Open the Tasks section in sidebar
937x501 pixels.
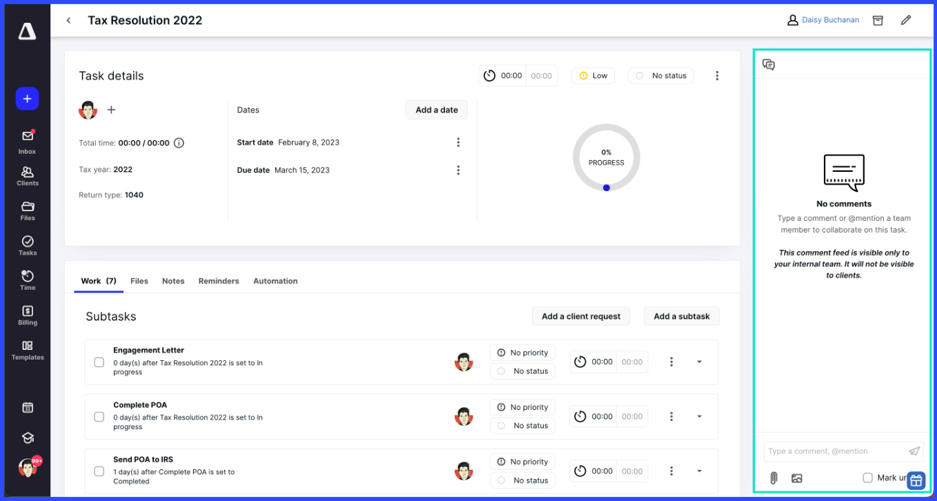click(27, 244)
